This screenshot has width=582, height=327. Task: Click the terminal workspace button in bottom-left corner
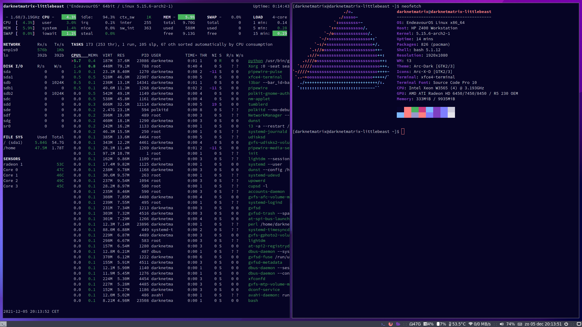pos(3,324)
